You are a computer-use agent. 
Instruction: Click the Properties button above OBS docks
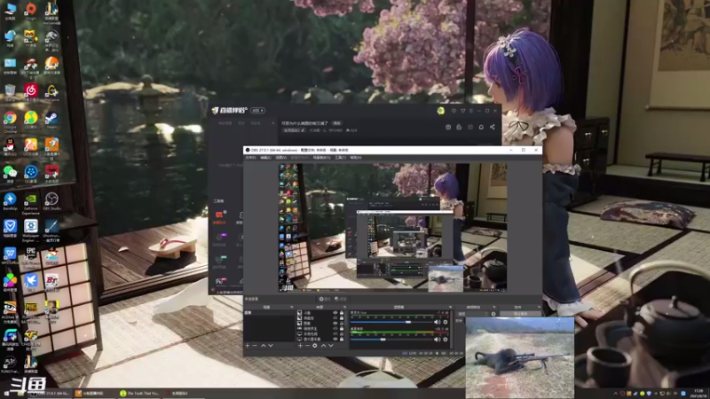[x=324, y=299]
